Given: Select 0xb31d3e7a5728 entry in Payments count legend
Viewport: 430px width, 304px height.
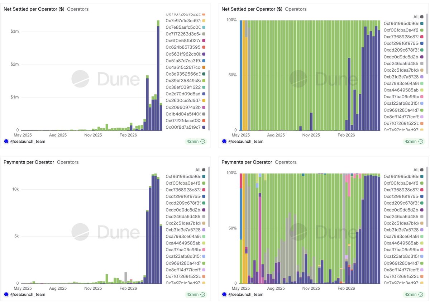Looking at the screenshot, I should (186, 229).
